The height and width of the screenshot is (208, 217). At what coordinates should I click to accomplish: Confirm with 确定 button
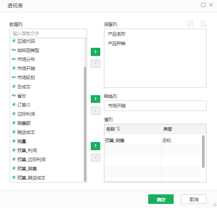(161, 199)
